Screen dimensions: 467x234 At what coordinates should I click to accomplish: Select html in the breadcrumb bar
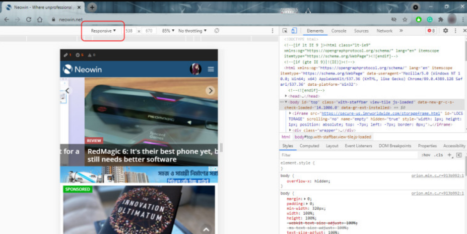(286, 137)
